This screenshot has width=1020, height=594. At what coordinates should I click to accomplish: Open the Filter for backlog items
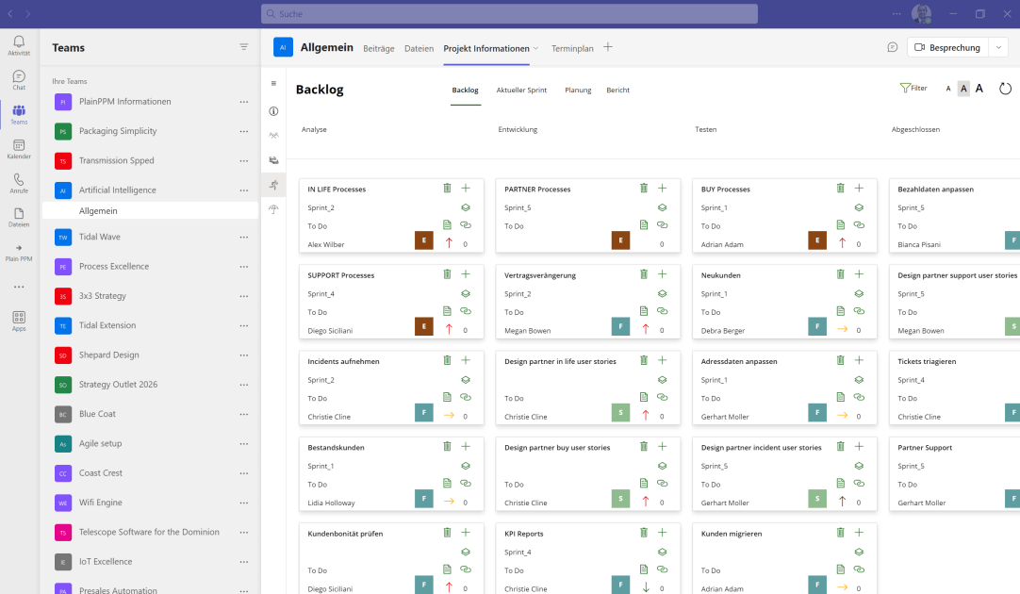(x=913, y=89)
